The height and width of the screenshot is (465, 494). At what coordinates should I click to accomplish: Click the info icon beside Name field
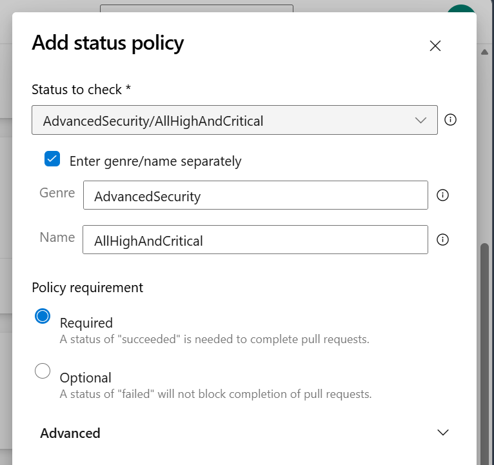click(442, 239)
